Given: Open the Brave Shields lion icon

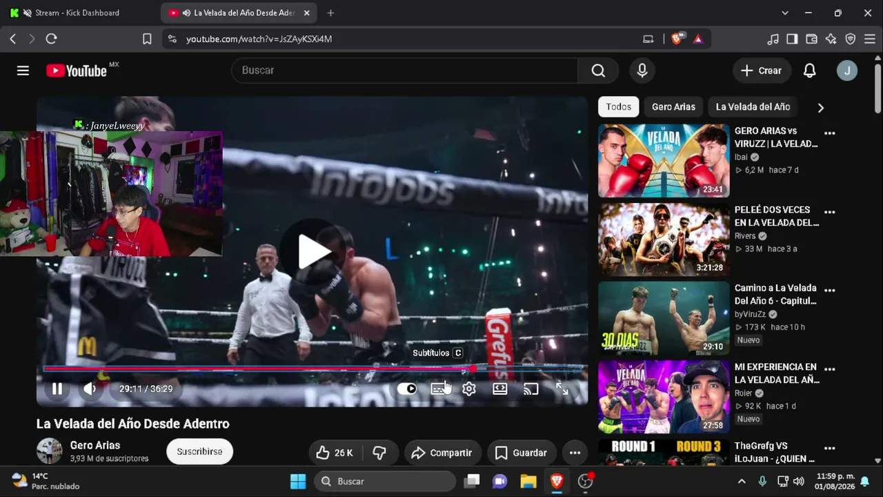Looking at the screenshot, I should click(x=677, y=39).
